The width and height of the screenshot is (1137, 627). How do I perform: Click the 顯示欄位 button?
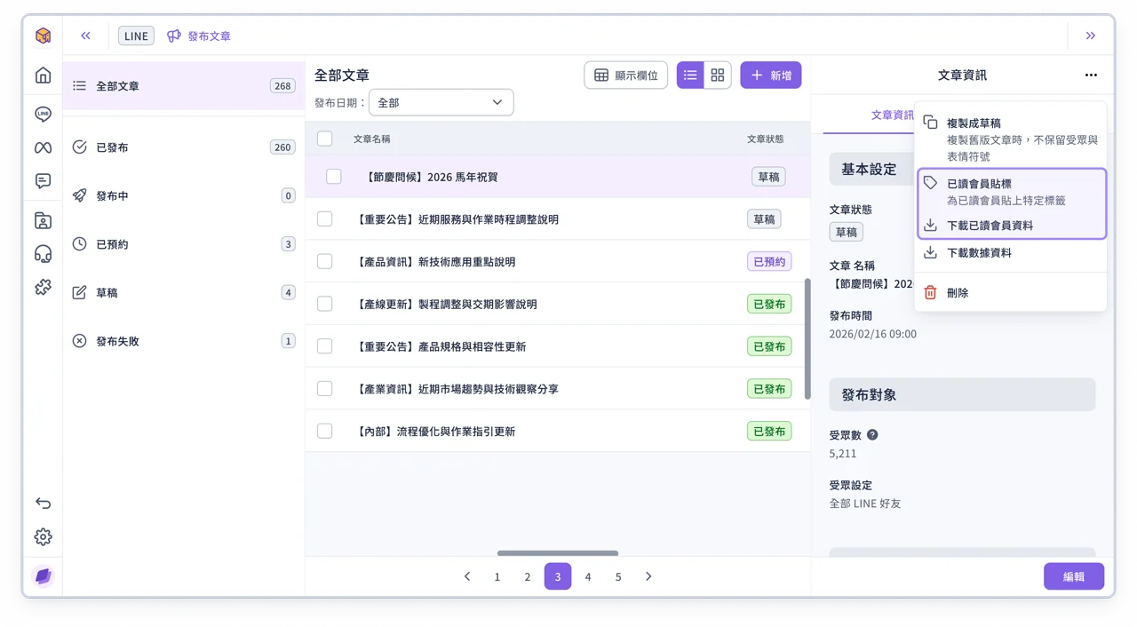tap(626, 75)
